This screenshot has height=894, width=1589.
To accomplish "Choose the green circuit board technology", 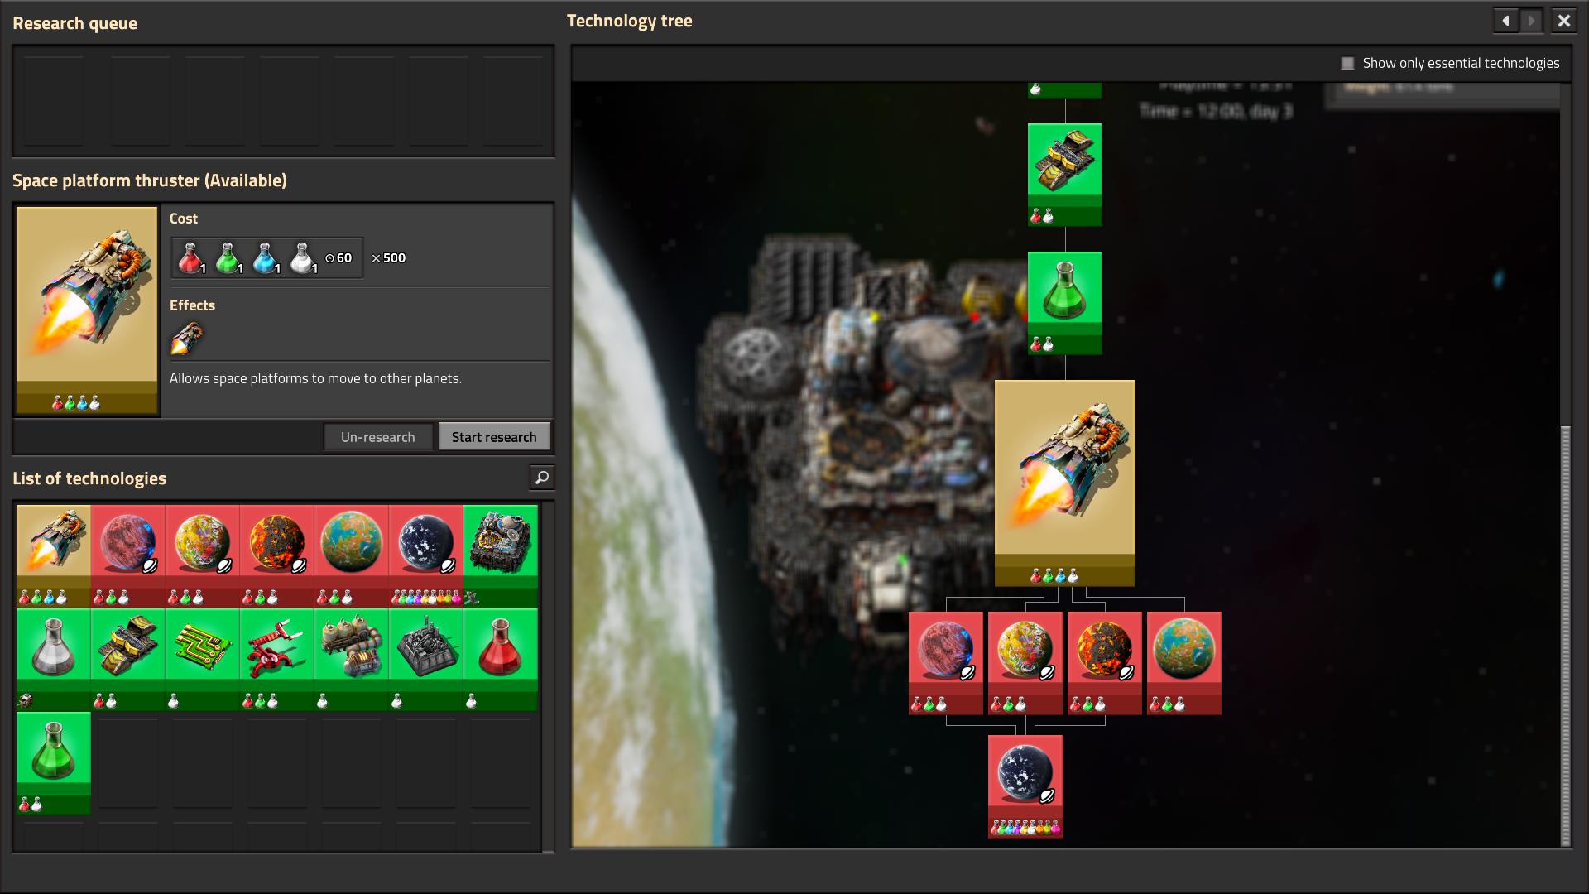I will click(202, 648).
